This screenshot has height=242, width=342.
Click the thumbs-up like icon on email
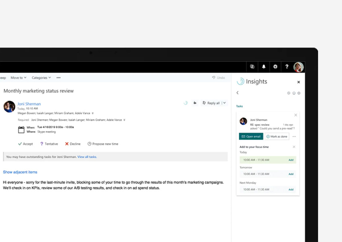pos(195,103)
